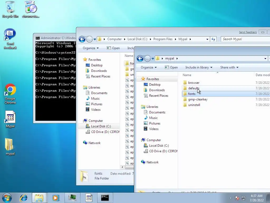Expand the address bar dropdown in the mypal window
This screenshot has width=270, height=203.
(x=265, y=58)
